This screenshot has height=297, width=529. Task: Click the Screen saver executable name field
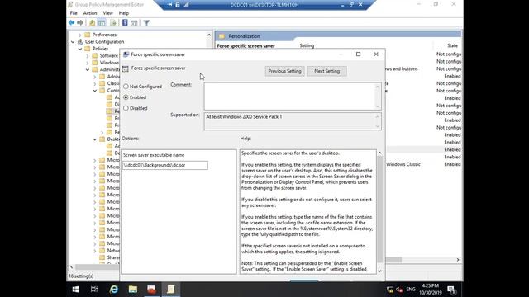point(165,165)
